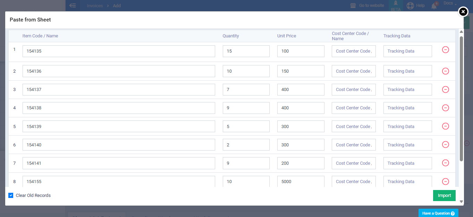
Task: Edit the Quantity field showing 15
Action: [246, 51]
